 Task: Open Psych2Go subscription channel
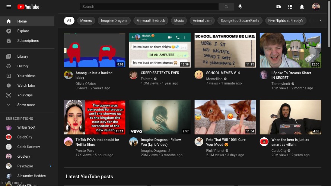pos(27,166)
